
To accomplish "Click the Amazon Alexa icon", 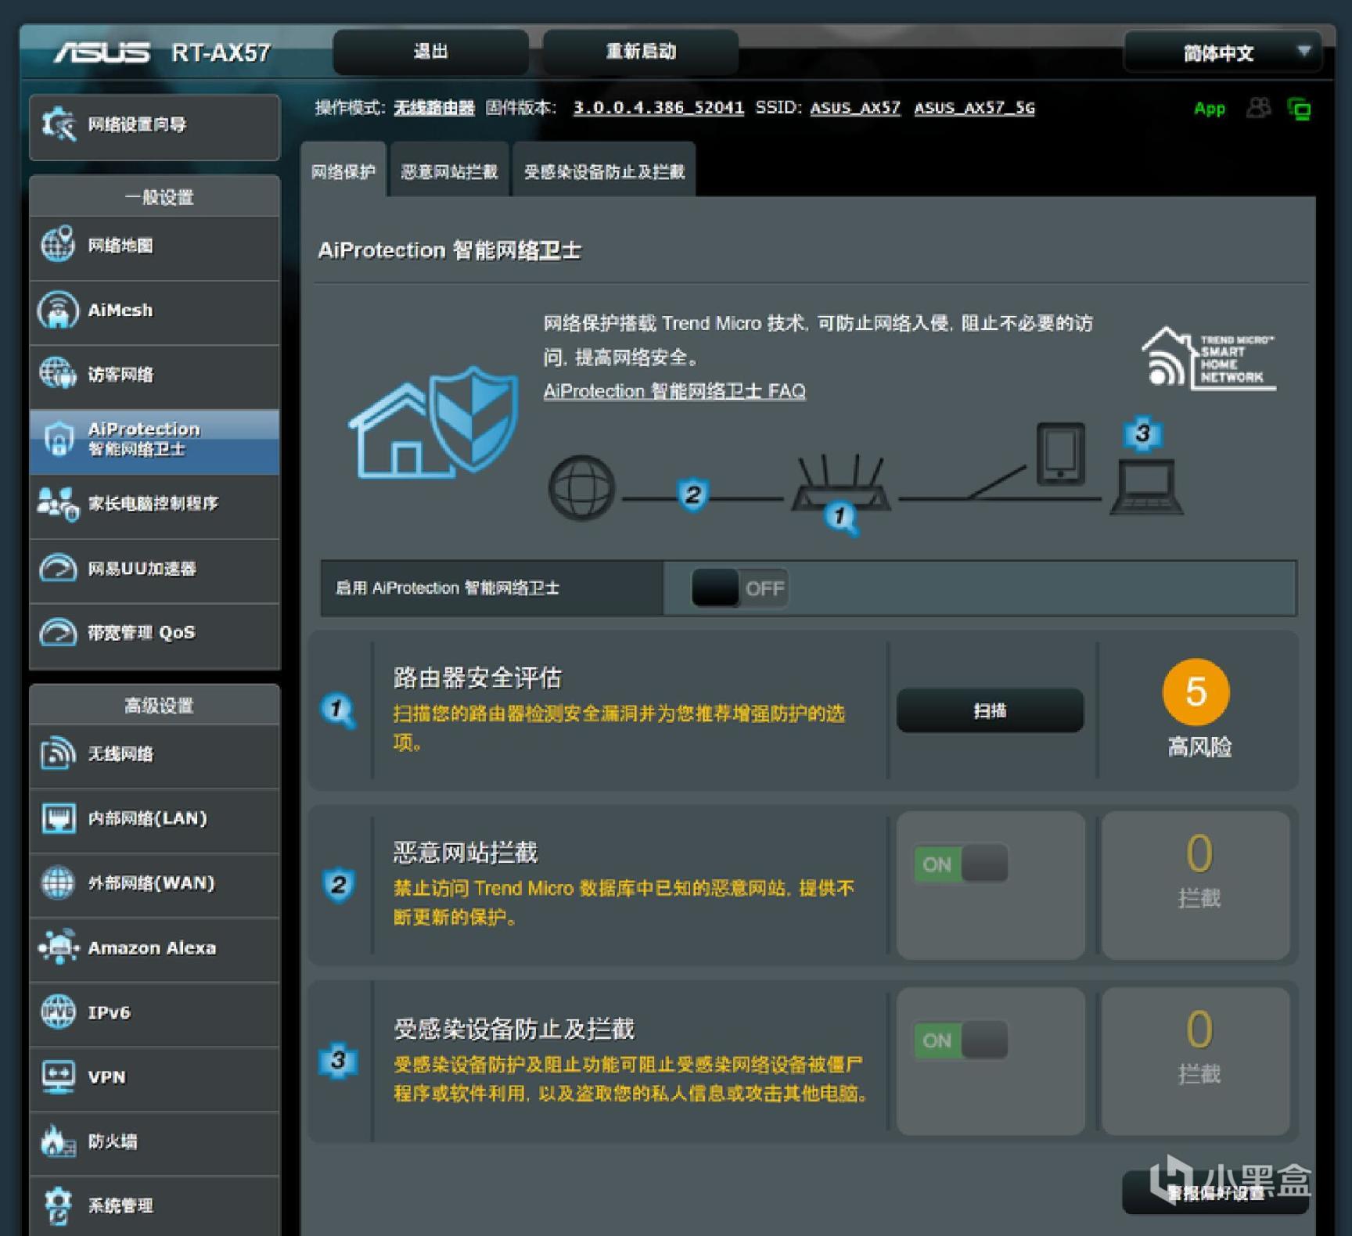I will tap(58, 947).
